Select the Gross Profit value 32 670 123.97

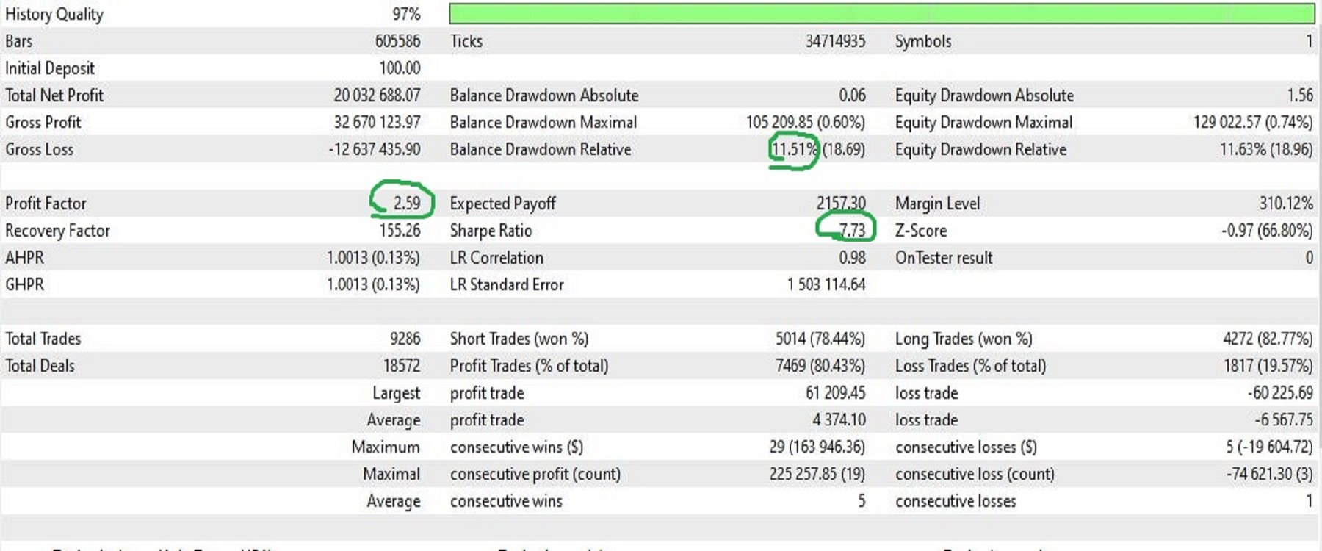pos(377,122)
